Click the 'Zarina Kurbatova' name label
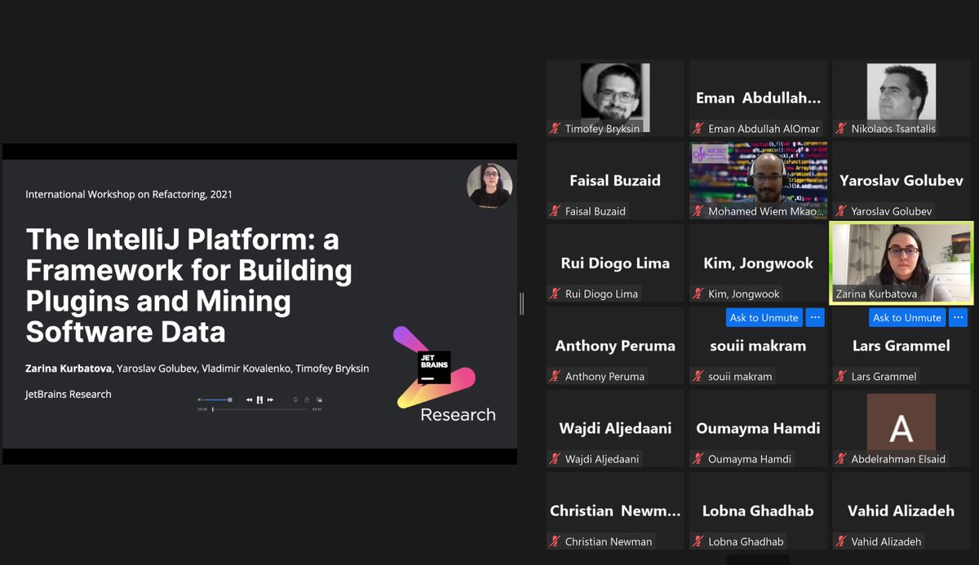Screen dimensions: 979x565 click(x=876, y=294)
